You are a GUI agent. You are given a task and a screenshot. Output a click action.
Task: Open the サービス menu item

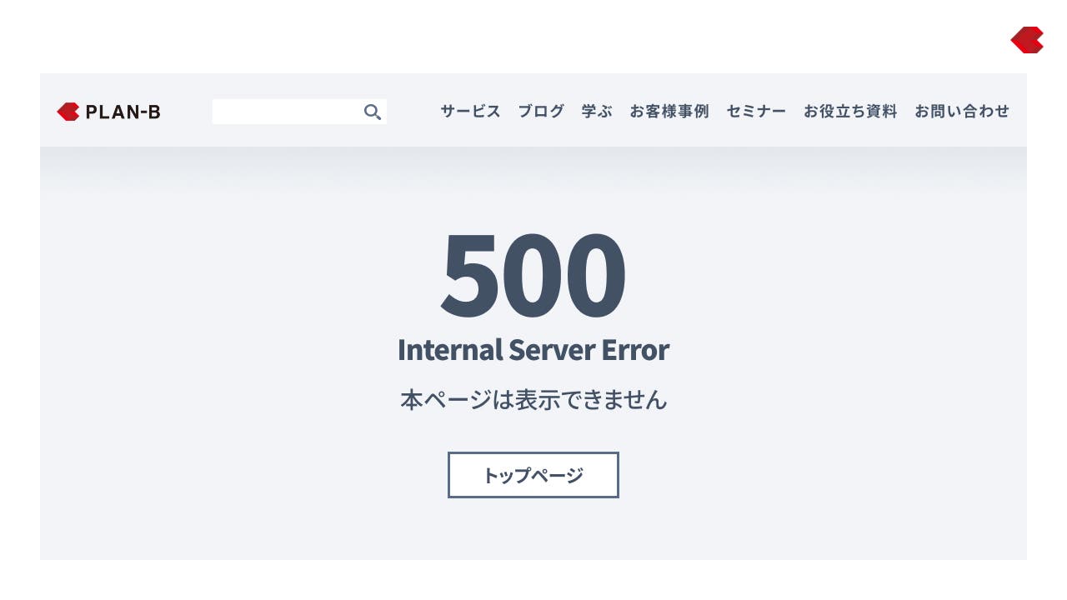[x=470, y=111]
